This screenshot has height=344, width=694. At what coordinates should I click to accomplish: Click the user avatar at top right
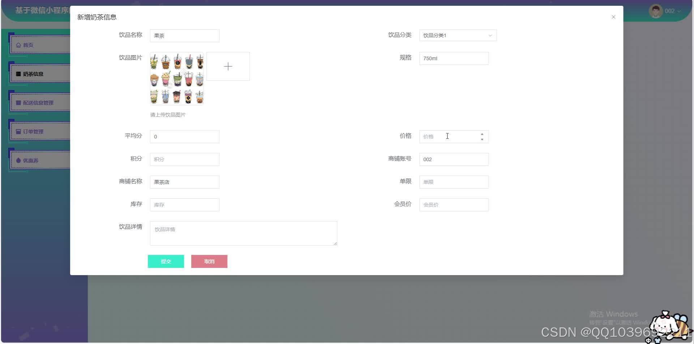click(x=656, y=11)
